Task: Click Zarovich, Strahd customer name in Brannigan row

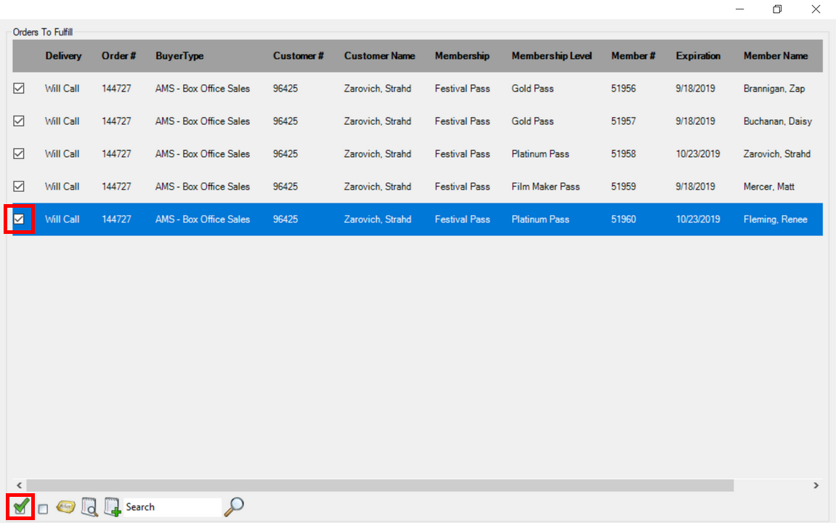Action: click(x=378, y=89)
